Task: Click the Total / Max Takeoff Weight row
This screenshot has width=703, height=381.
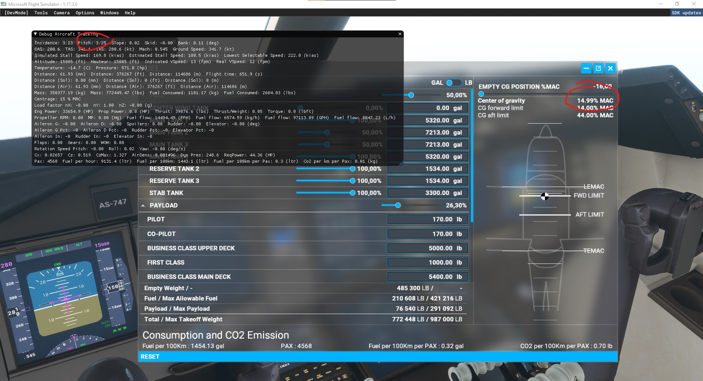Action: (303, 319)
